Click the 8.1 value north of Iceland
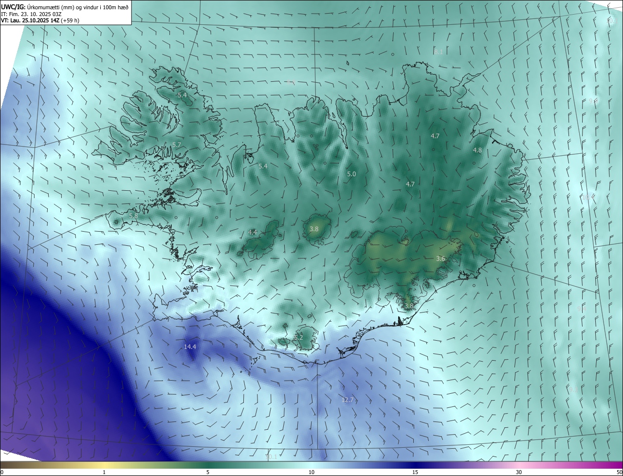This screenshot has height=476, width=623. tap(439, 52)
